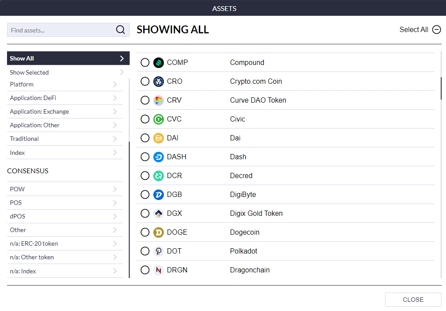Expand the n/a: ERC-20 token chevron

tap(115, 243)
